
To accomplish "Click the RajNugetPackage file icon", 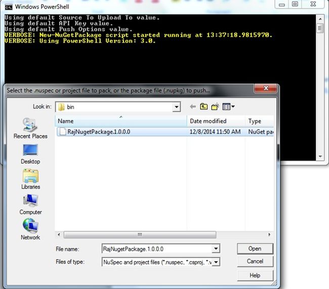I will (x=62, y=132).
